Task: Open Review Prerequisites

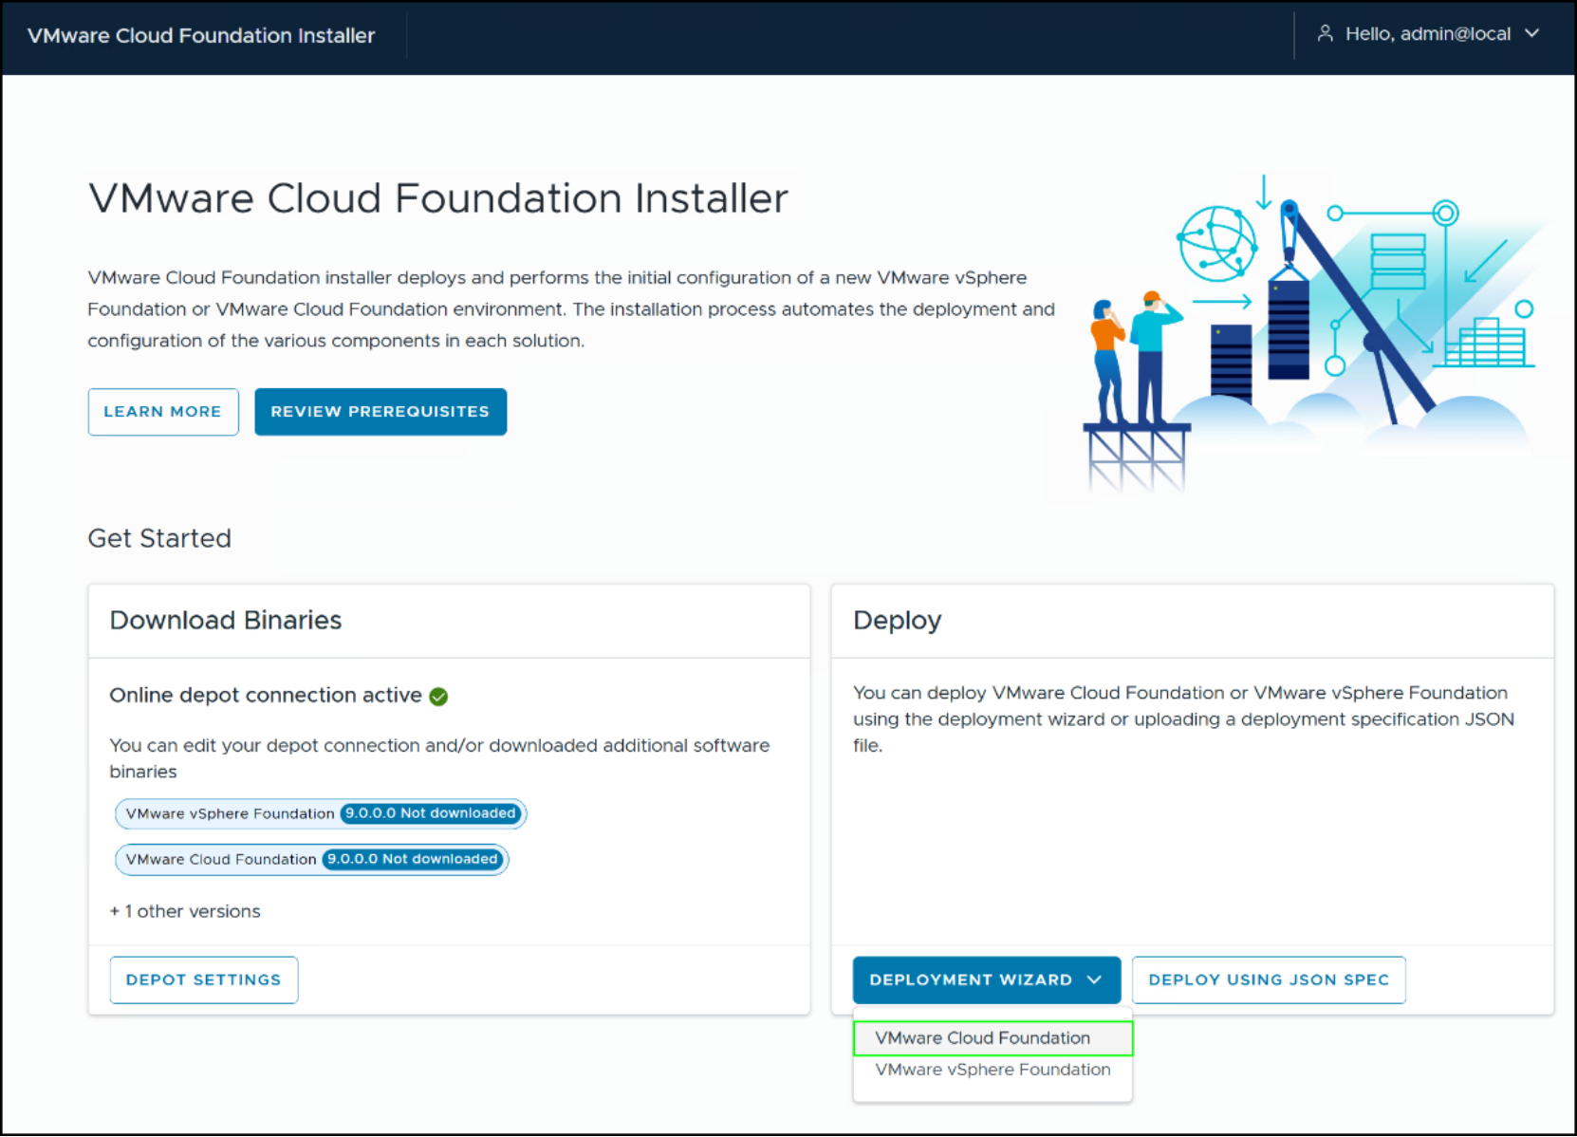Action: point(380,412)
